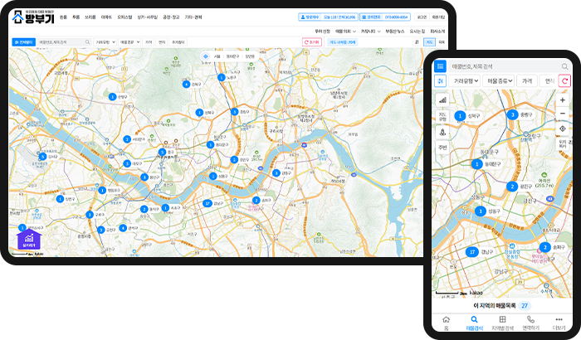Select the 오피스텔 menu item
Viewport: 581px width, 340px height.
[124, 17]
